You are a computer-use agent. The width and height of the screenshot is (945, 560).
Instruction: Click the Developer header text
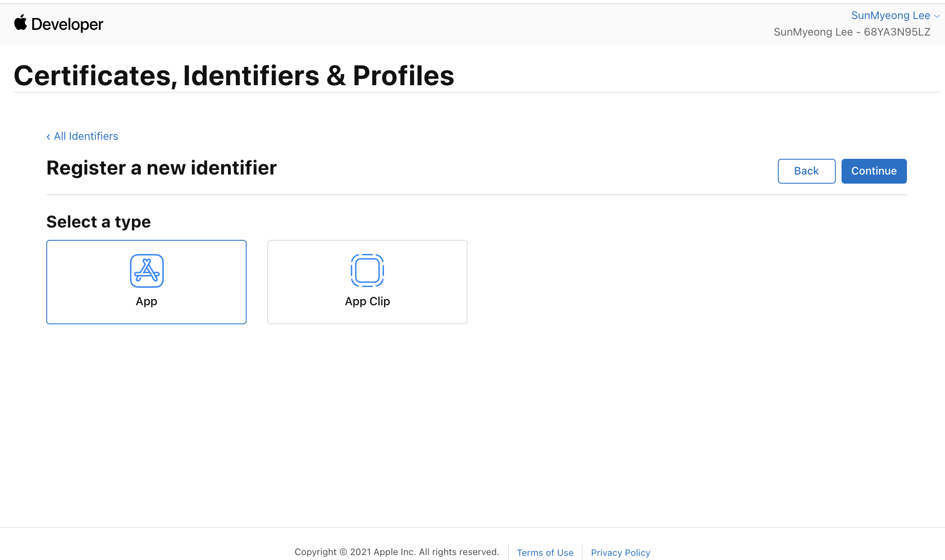[67, 24]
